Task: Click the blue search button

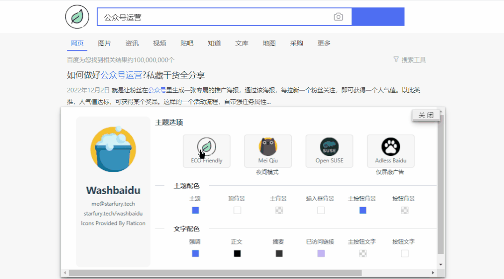Action: coord(378,16)
